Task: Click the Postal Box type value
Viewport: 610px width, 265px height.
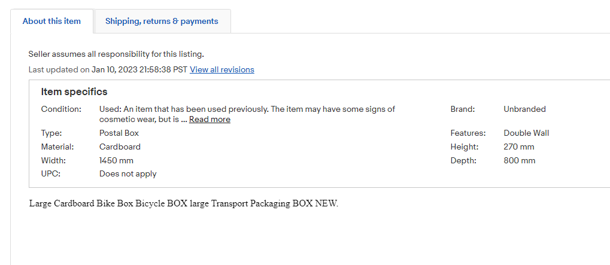Action: click(119, 133)
